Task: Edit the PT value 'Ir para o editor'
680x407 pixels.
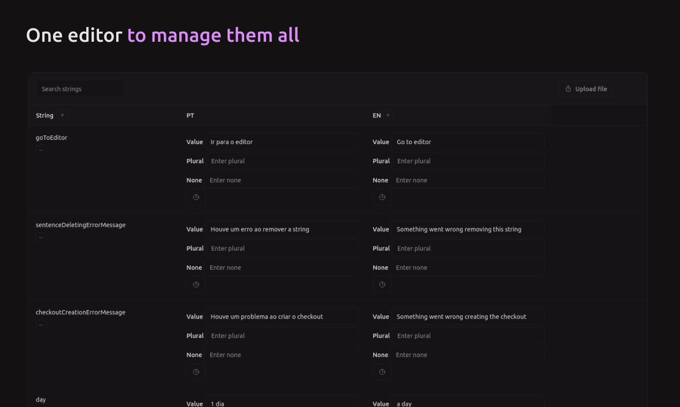Action: coord(282,142)
